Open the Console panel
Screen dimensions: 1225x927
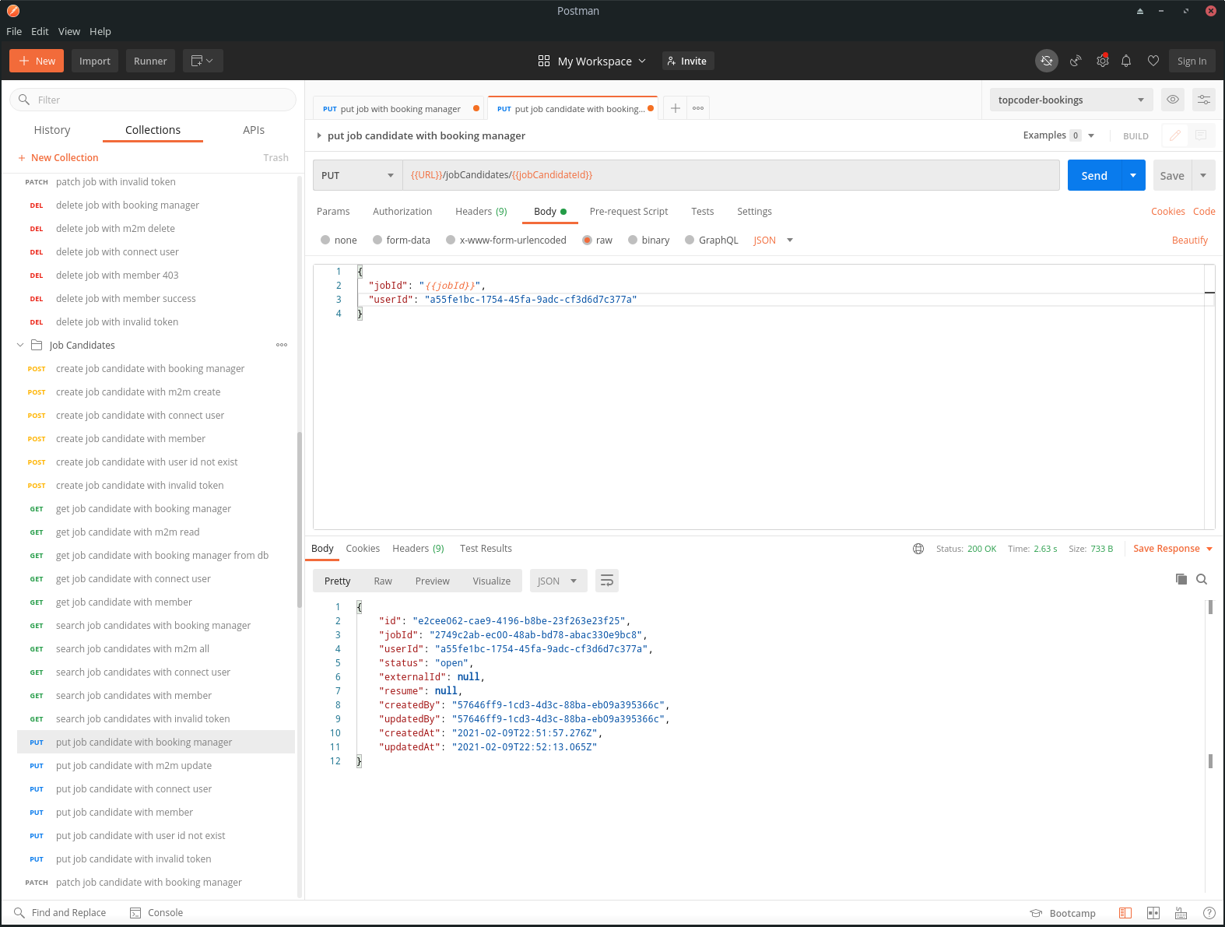click(156, 913)
